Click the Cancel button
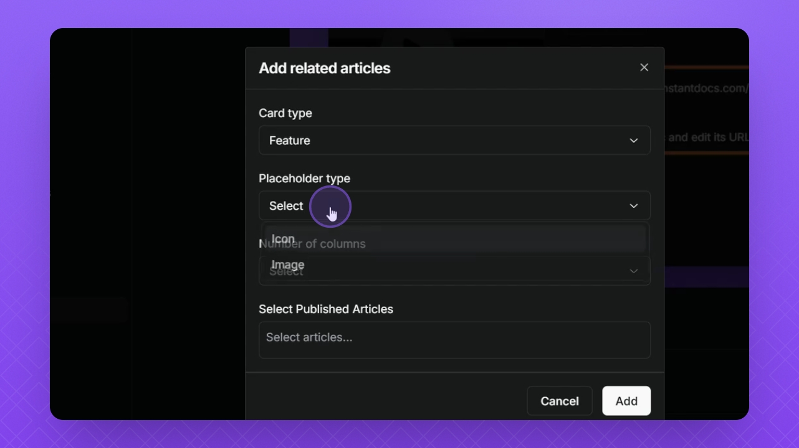This screenshot has height=448, width=799. coord(560,401)
